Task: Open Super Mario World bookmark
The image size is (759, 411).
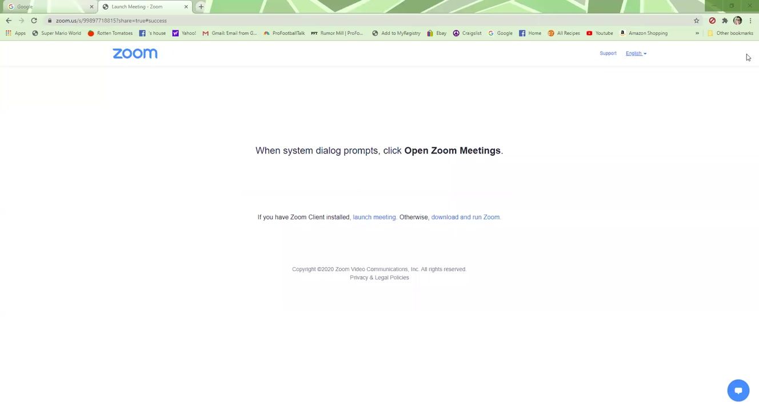Action: pyautogui.click(x=56, y=33)
